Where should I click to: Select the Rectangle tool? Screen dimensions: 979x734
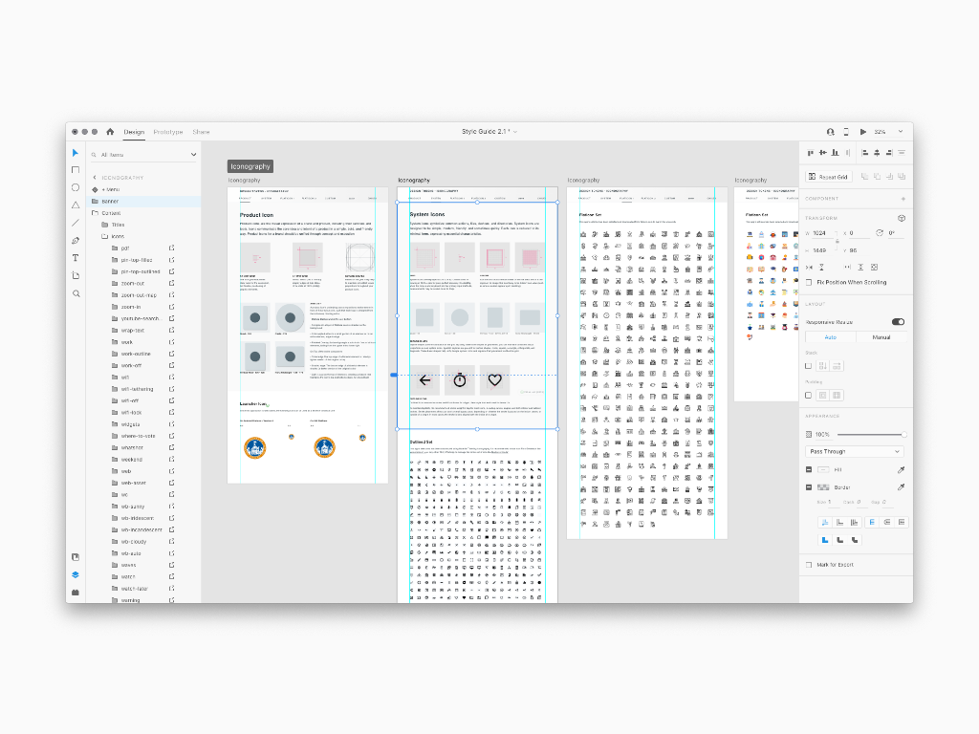tap(76, 170)
